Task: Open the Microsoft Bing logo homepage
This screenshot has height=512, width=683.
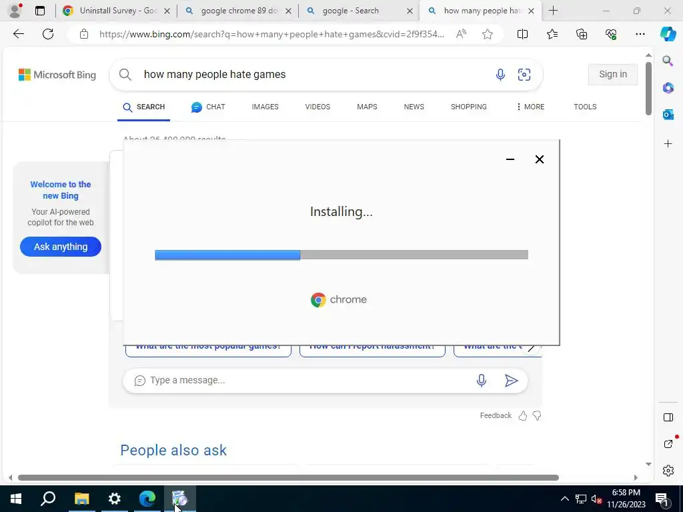Action: [x=57, y=75]
